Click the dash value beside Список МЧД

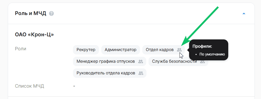click(74, 86)
